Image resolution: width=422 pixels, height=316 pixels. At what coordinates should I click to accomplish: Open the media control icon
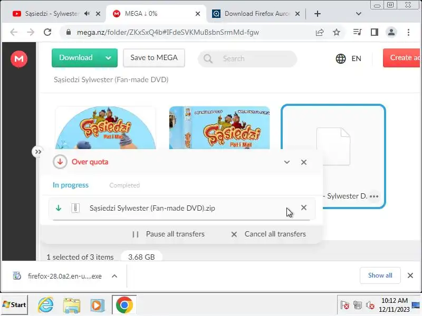coord(358,32)
